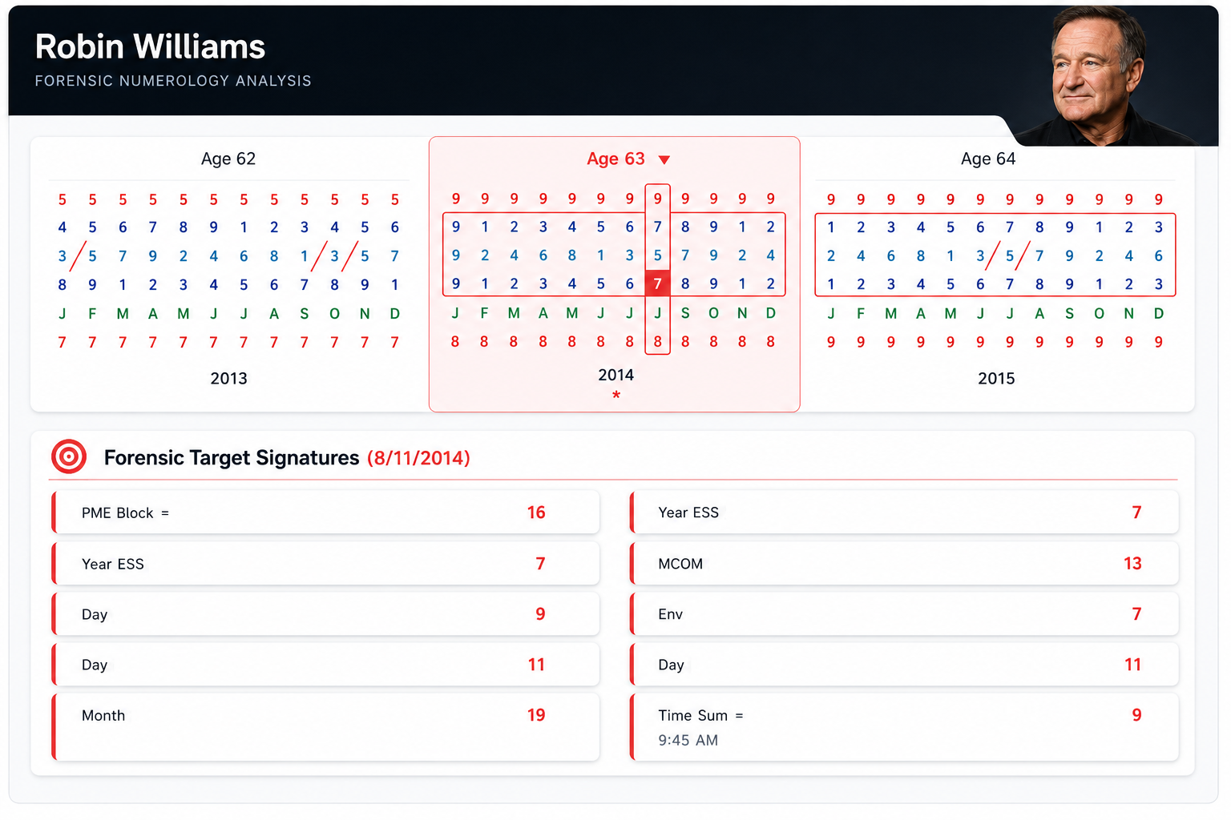Screen dimensions: 1231x820
Task: Select the Day row with value 9
Action: pos(325,614)
